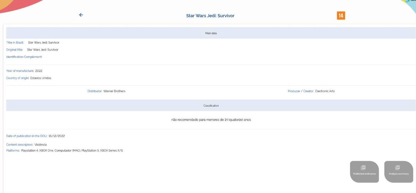Click the Platforms label

coord(13,150)
